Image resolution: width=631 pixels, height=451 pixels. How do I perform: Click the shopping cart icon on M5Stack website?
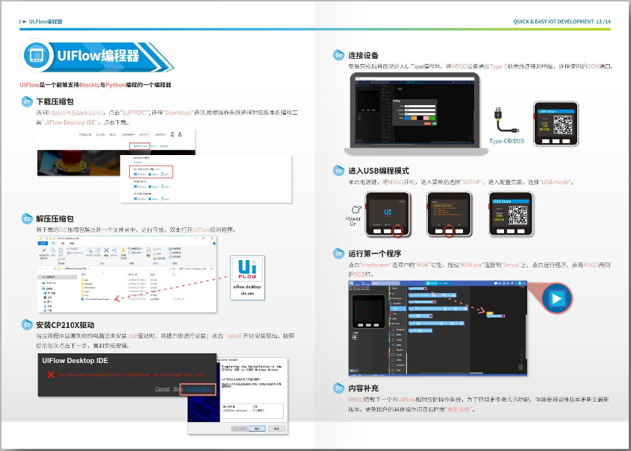point(172,134)
